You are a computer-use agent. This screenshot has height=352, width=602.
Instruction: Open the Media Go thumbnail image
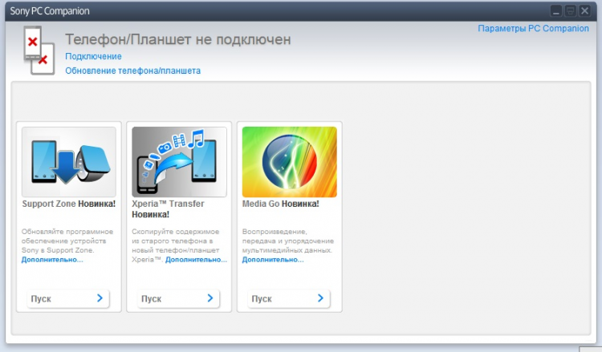click(x=290, y=162)
